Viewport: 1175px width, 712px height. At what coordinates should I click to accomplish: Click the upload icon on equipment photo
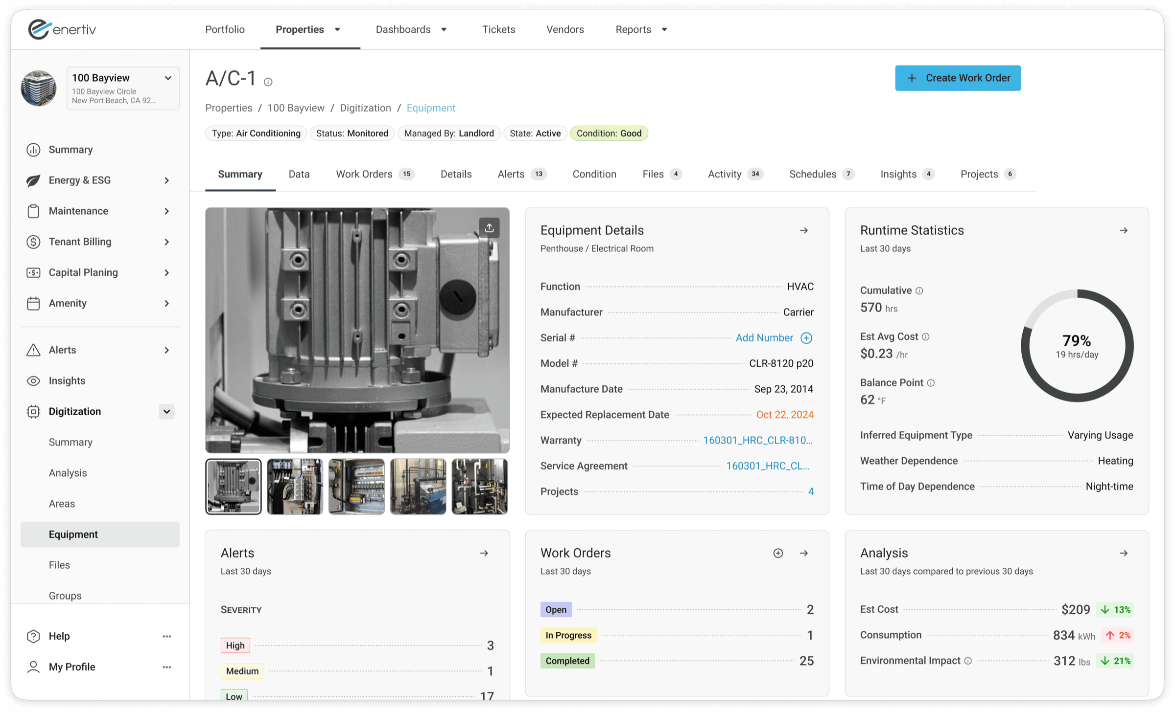click(x=489, y=228)
